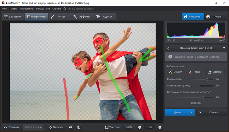The height and width of the screenshot is (132, 229).
Task: Click Уместить fit-to-screen button
Action: pos(113,127)
